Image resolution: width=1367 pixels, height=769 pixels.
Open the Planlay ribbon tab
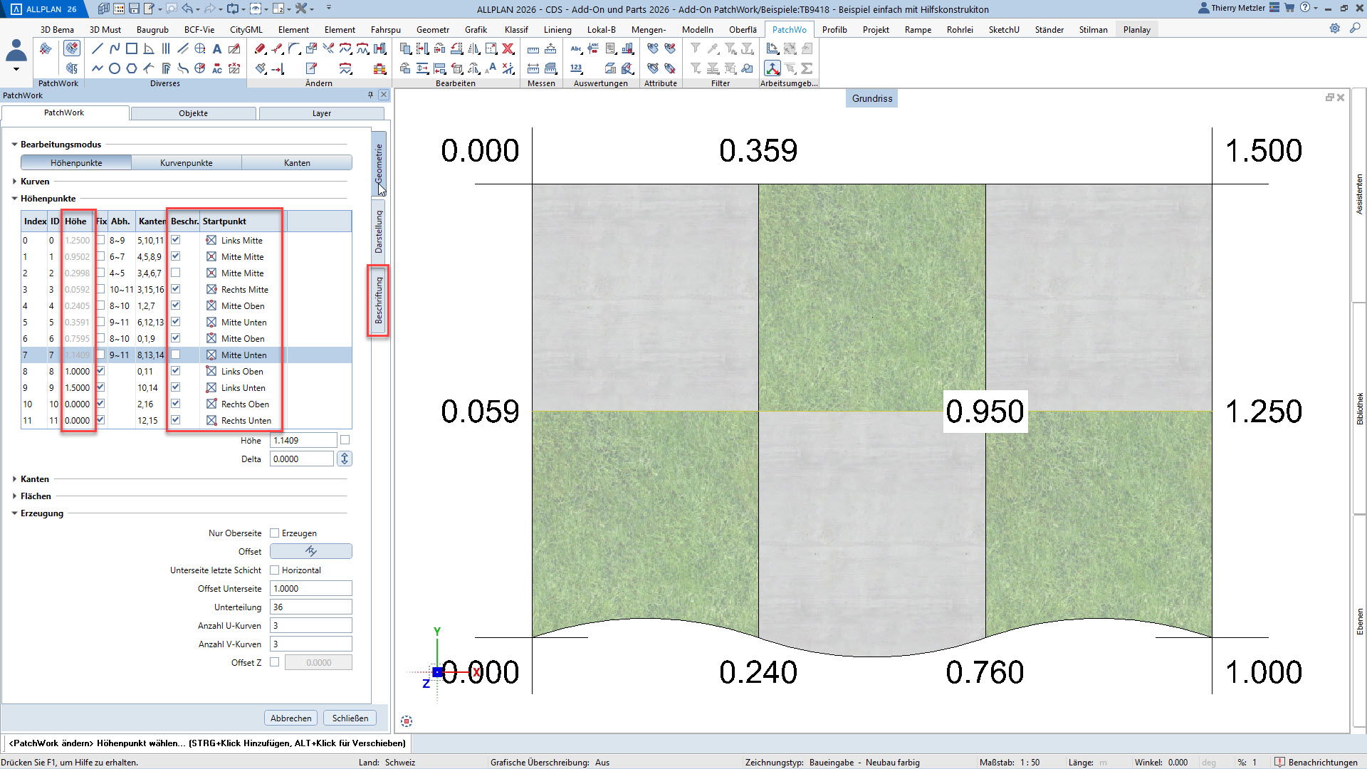click(1136, 29)
